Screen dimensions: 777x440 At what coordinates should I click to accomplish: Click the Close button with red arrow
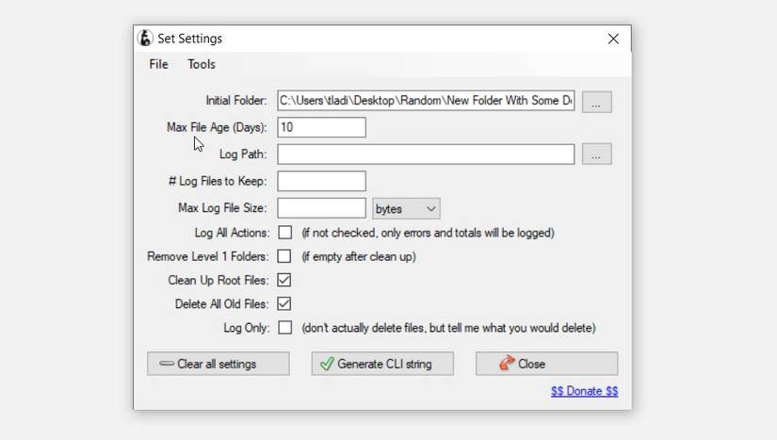546,364
